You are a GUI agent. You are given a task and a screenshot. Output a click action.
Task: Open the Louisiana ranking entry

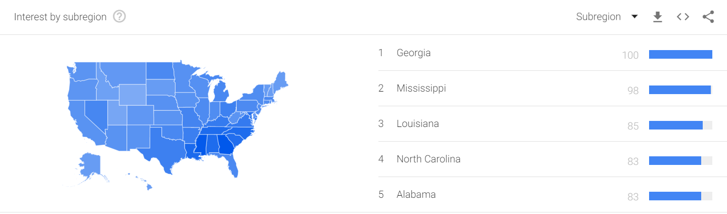click(417, 123)
